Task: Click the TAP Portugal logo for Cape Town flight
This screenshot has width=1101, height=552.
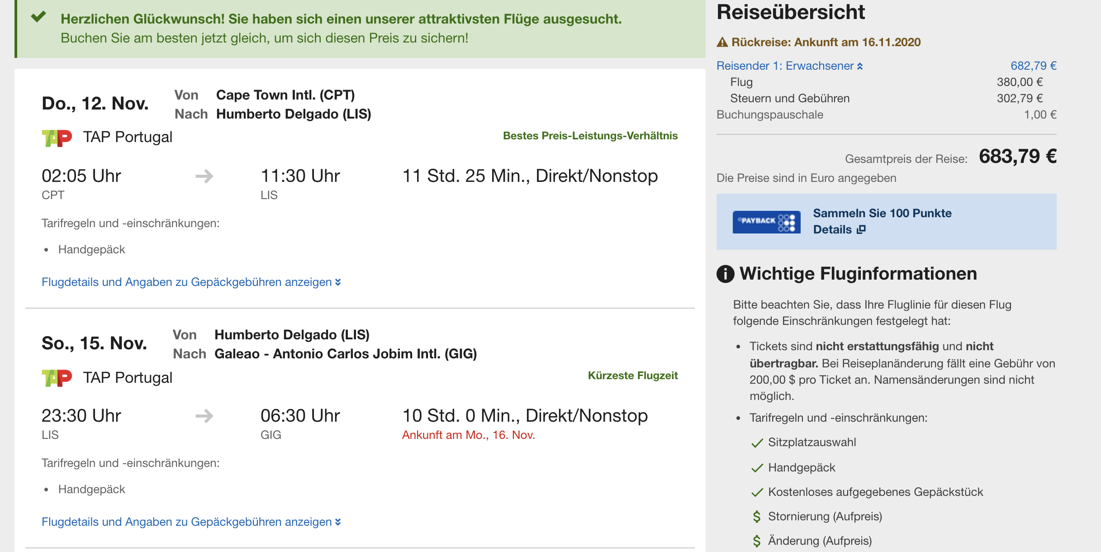Action: pos(57,138)
